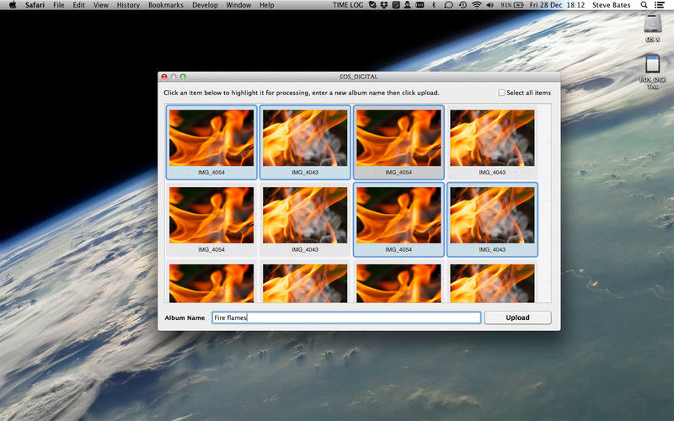Click the date and time Fri 28 Dec
Image resolution: width=674 pixels, height=421 pixels.
coord(557,5)
